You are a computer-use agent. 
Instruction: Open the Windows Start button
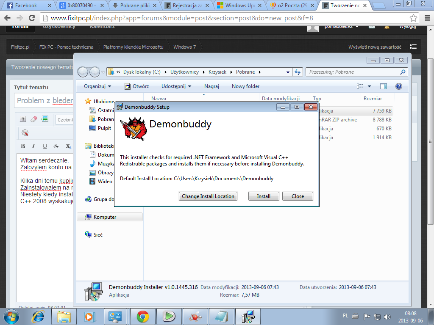pos(11,317)
